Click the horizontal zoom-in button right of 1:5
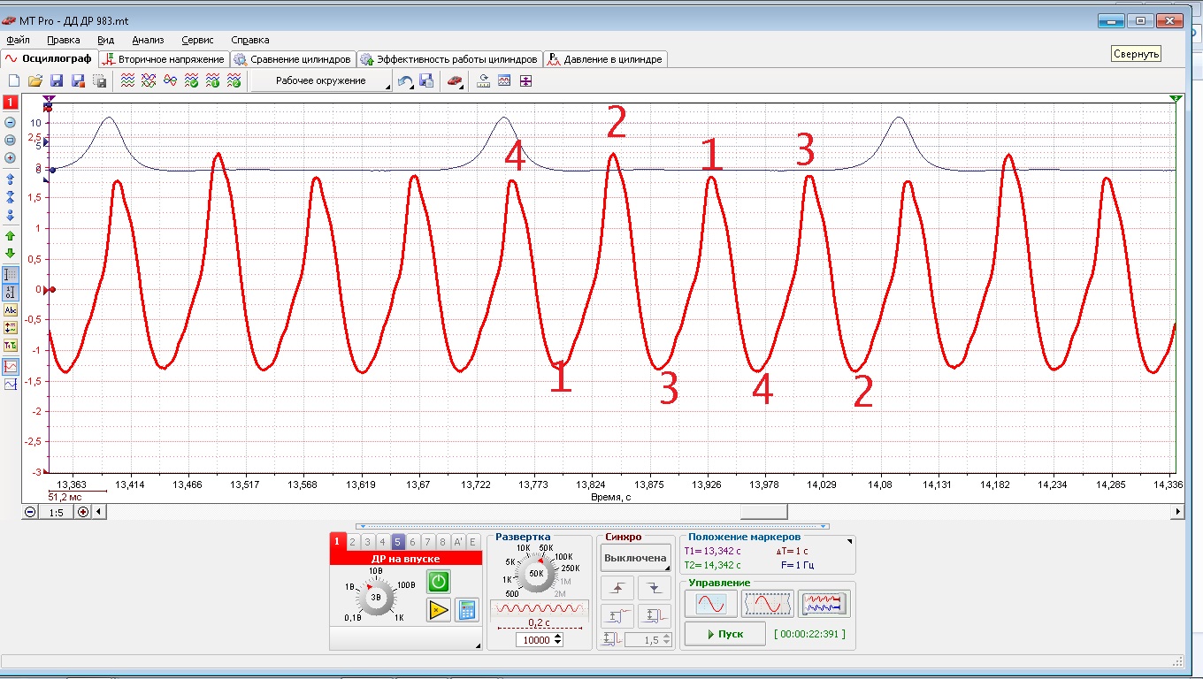1203x679 pixels. [x=83, y=511]
